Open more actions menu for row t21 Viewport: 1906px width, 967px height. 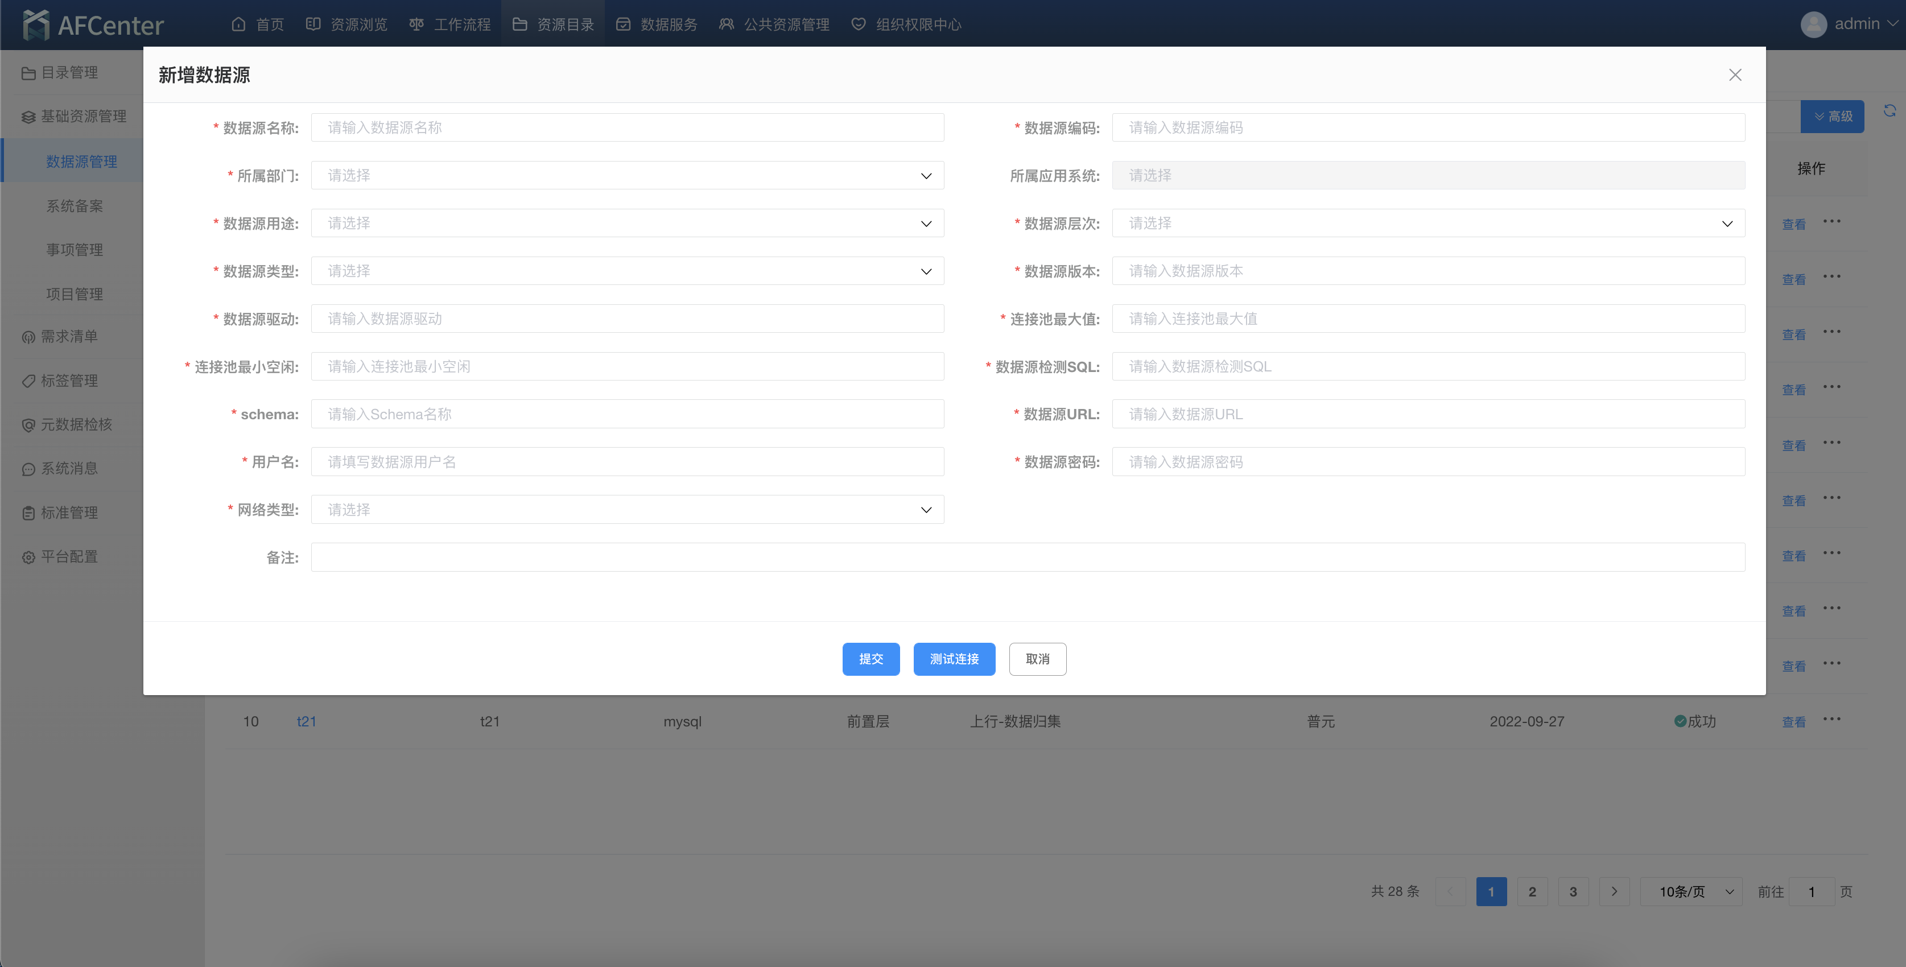tap(1832, 718)
